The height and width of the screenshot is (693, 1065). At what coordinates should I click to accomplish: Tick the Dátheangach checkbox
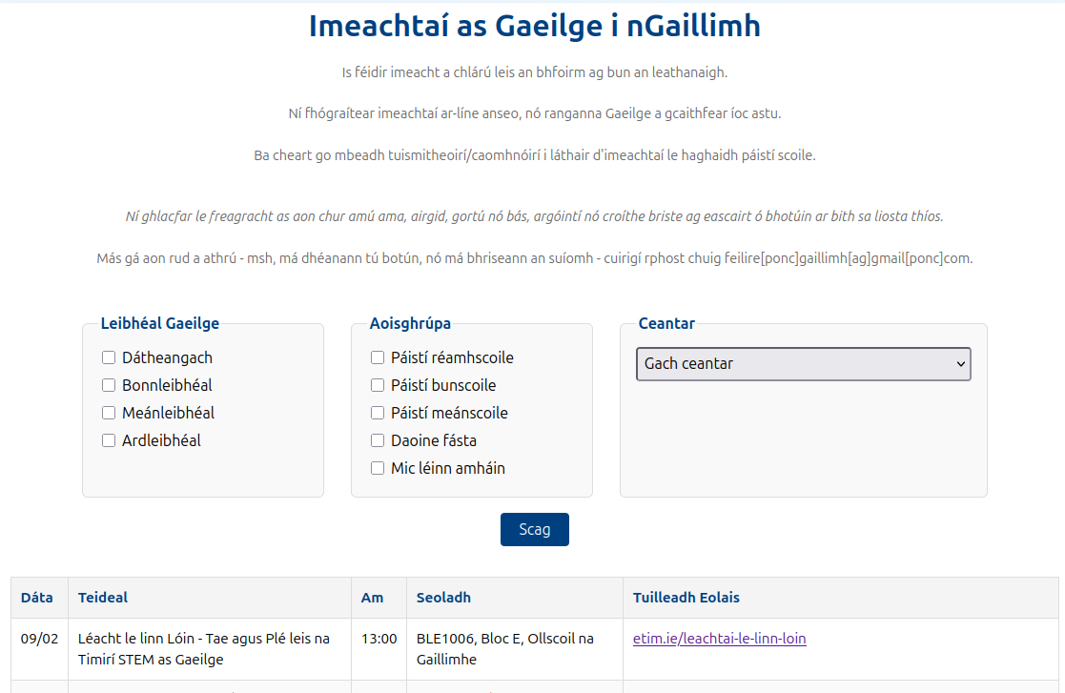click(109, 357)
